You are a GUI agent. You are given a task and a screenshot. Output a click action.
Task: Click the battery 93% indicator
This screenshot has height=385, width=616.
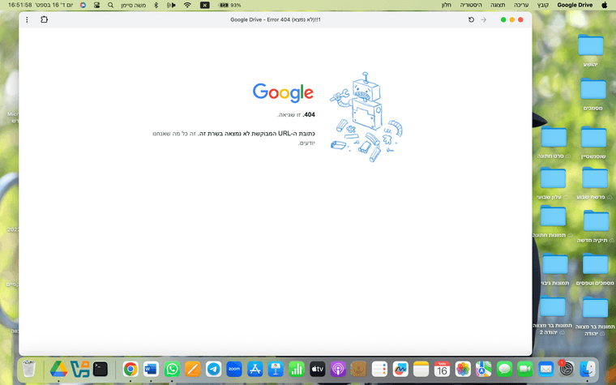point(230,5)
